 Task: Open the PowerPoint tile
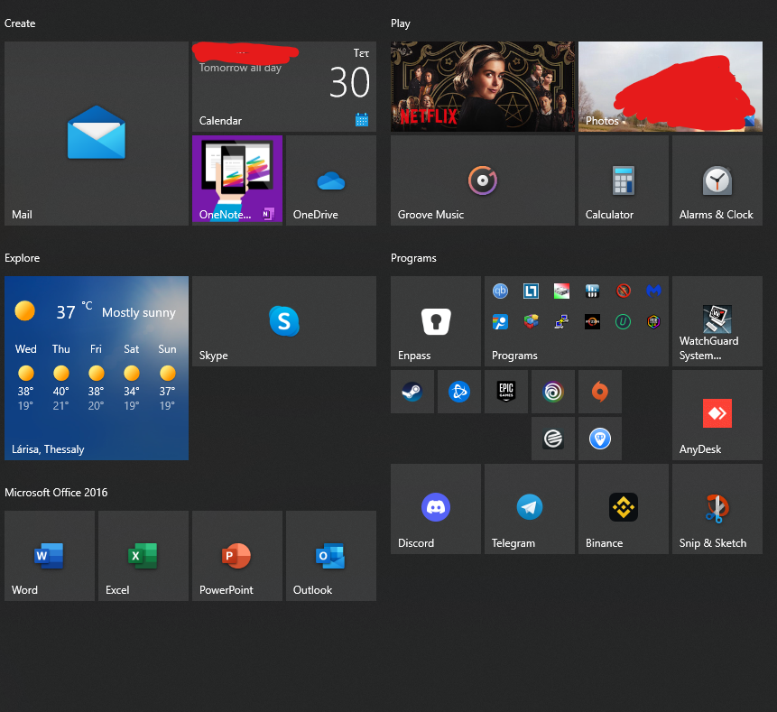tap(236, 556)
